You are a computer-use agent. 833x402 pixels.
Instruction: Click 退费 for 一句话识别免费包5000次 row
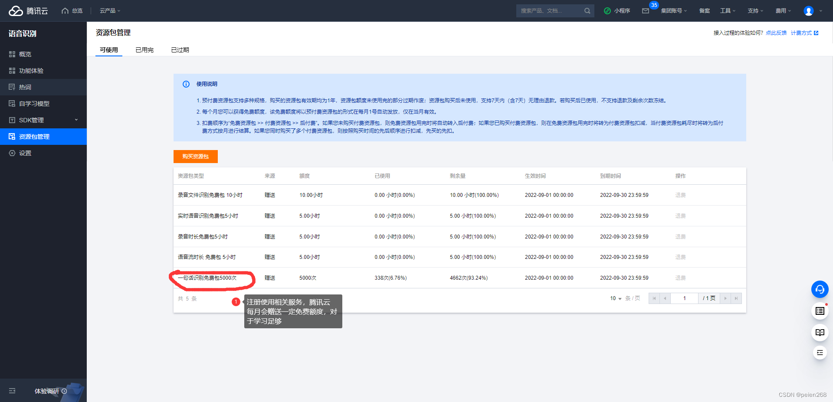tap(680, 278)
